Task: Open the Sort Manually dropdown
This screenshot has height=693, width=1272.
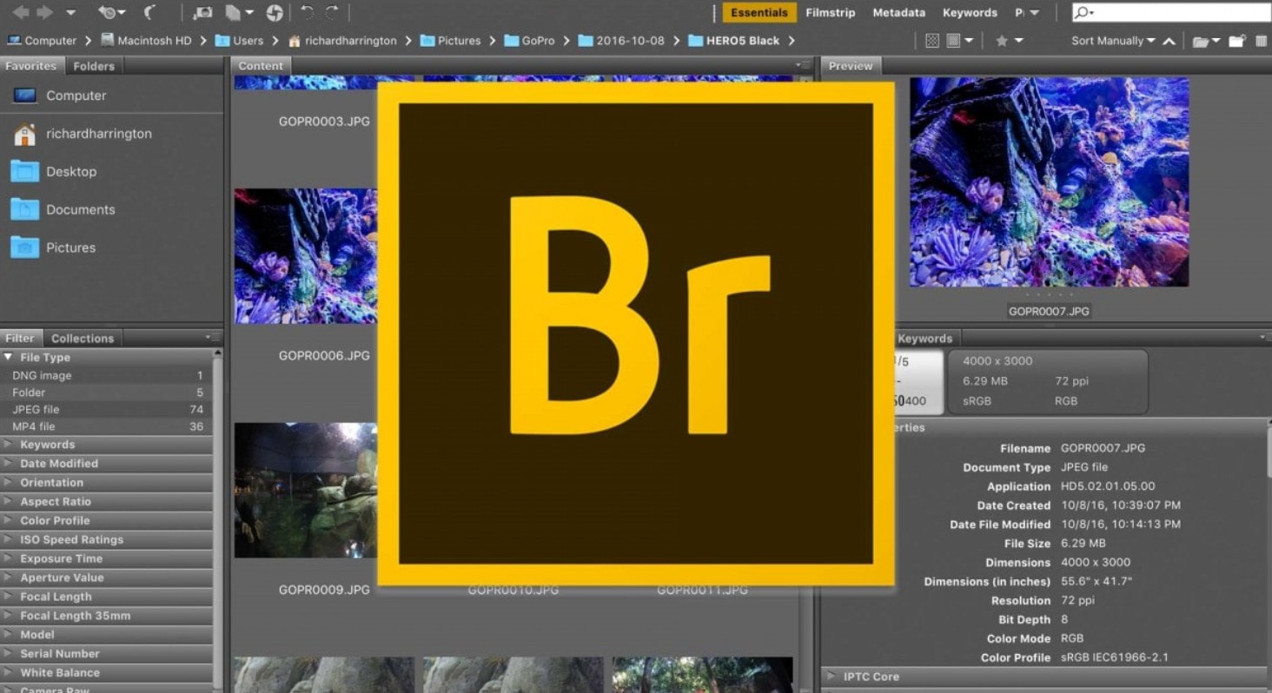Action: pos(1113,41)
